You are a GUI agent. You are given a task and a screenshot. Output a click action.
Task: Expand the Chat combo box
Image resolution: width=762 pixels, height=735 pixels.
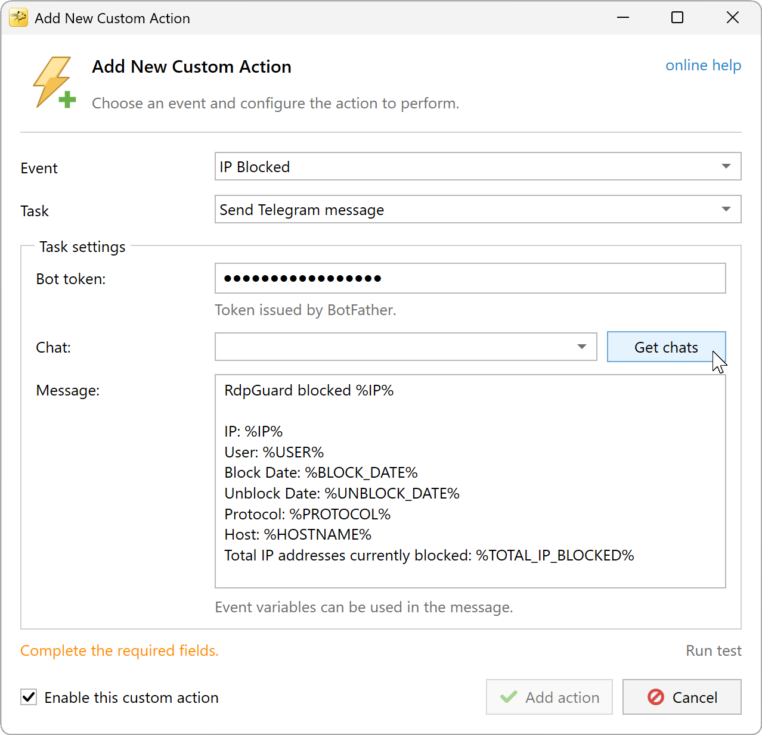tap(405, 347)
